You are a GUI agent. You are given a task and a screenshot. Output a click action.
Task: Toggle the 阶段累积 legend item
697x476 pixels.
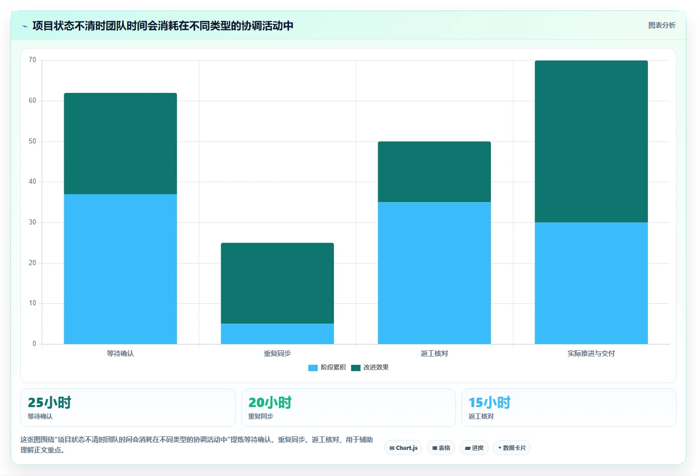point(327,367)
